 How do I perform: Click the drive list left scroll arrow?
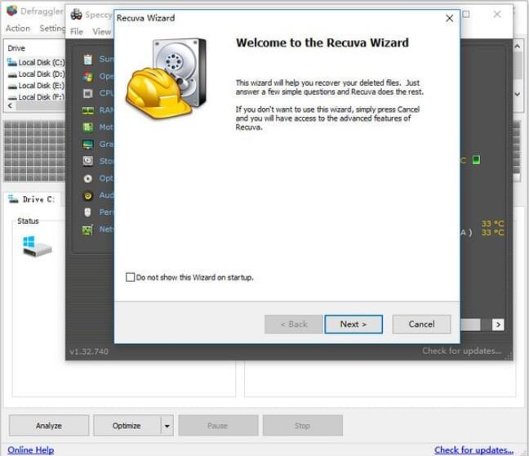(10, 105)
